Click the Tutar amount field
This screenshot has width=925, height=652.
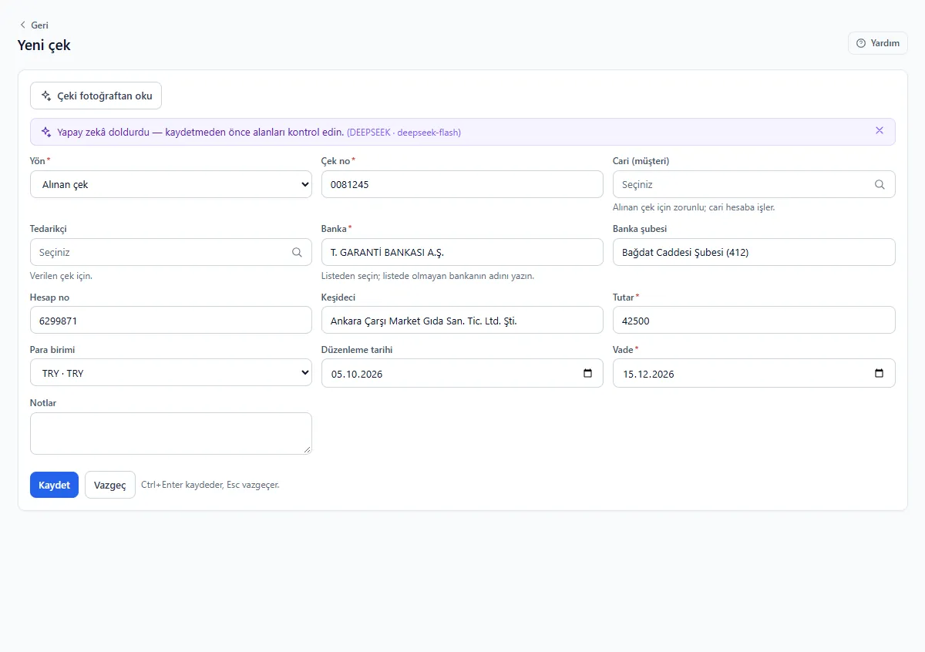click(754, 320)
